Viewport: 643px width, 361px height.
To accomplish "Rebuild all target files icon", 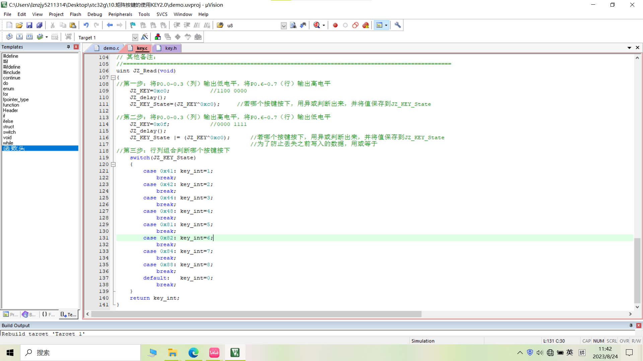I will (29, 37).
